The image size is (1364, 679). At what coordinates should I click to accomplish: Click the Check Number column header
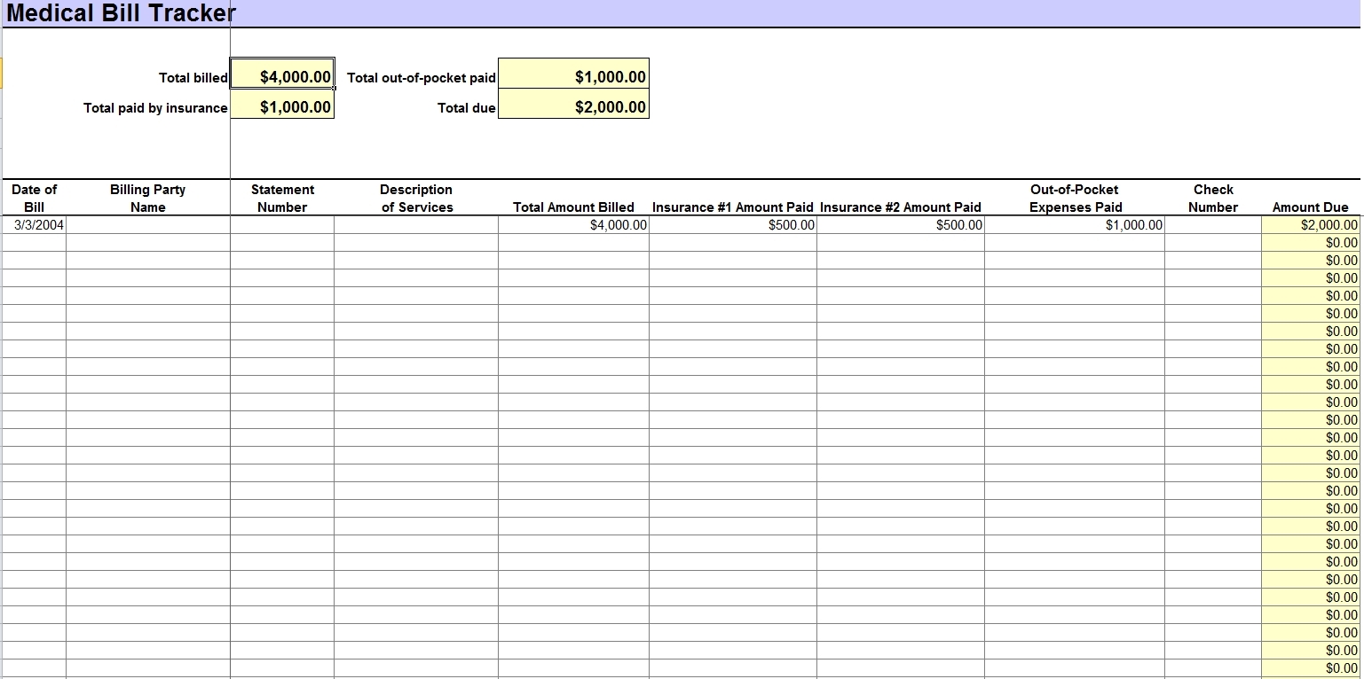[1212, 198]
